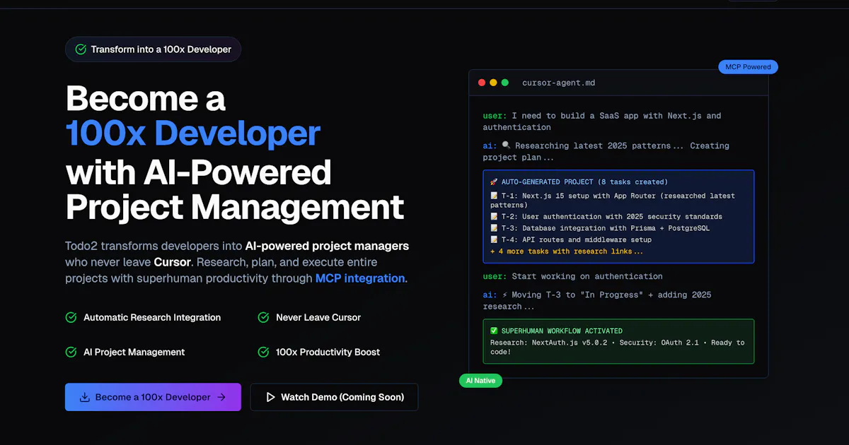The image size is (849, 445).
Task: Click the MCP Powered badge
Action: 748,67
